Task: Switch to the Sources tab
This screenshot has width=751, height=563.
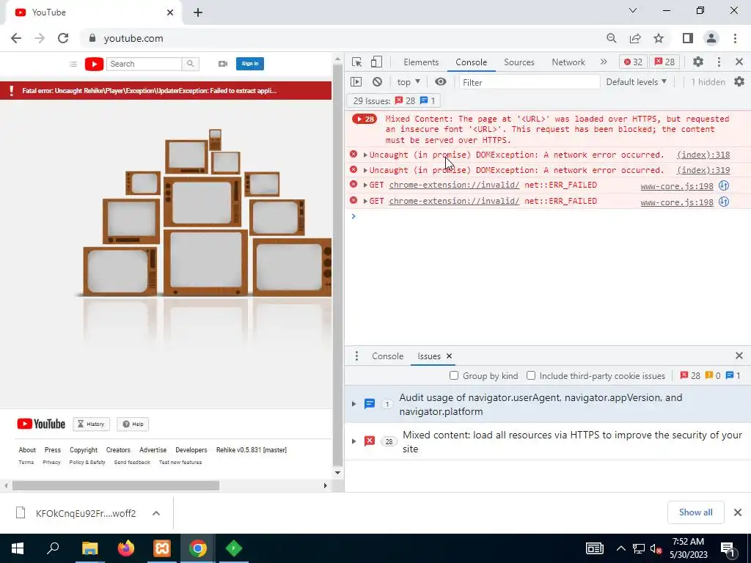Action: pyautogui.click(x=519, y=62)
